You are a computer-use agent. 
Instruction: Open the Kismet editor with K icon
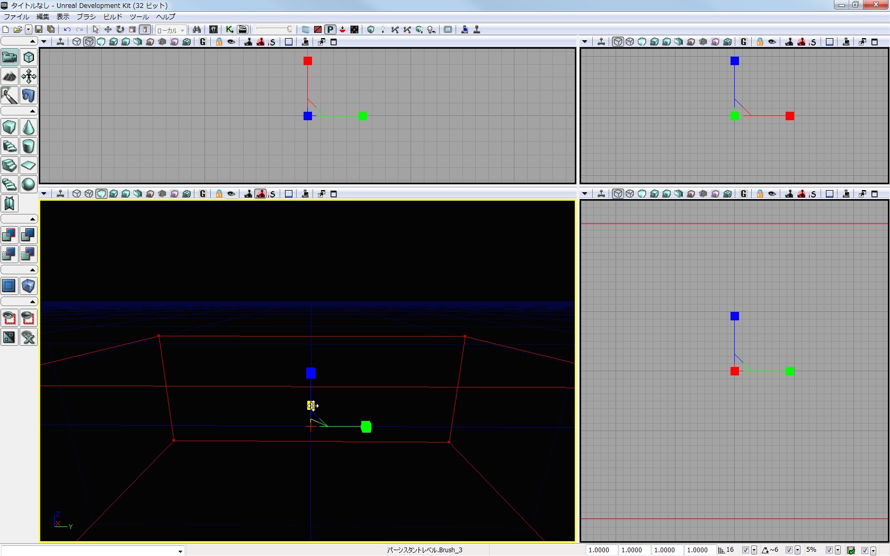point(229,30)
